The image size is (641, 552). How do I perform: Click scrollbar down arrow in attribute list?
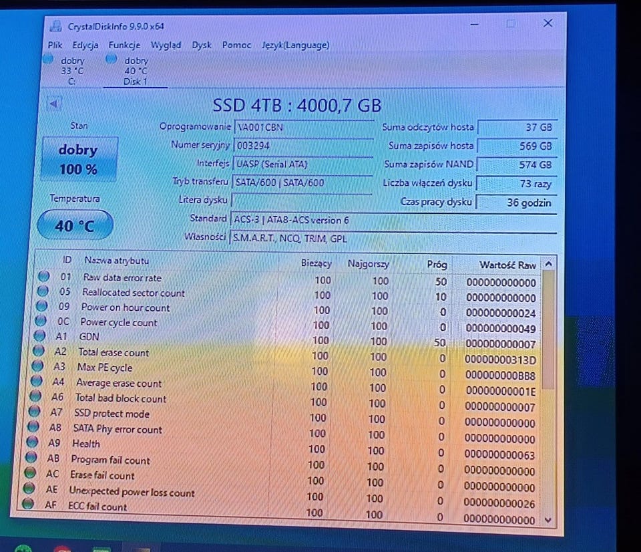coord(548,520)
